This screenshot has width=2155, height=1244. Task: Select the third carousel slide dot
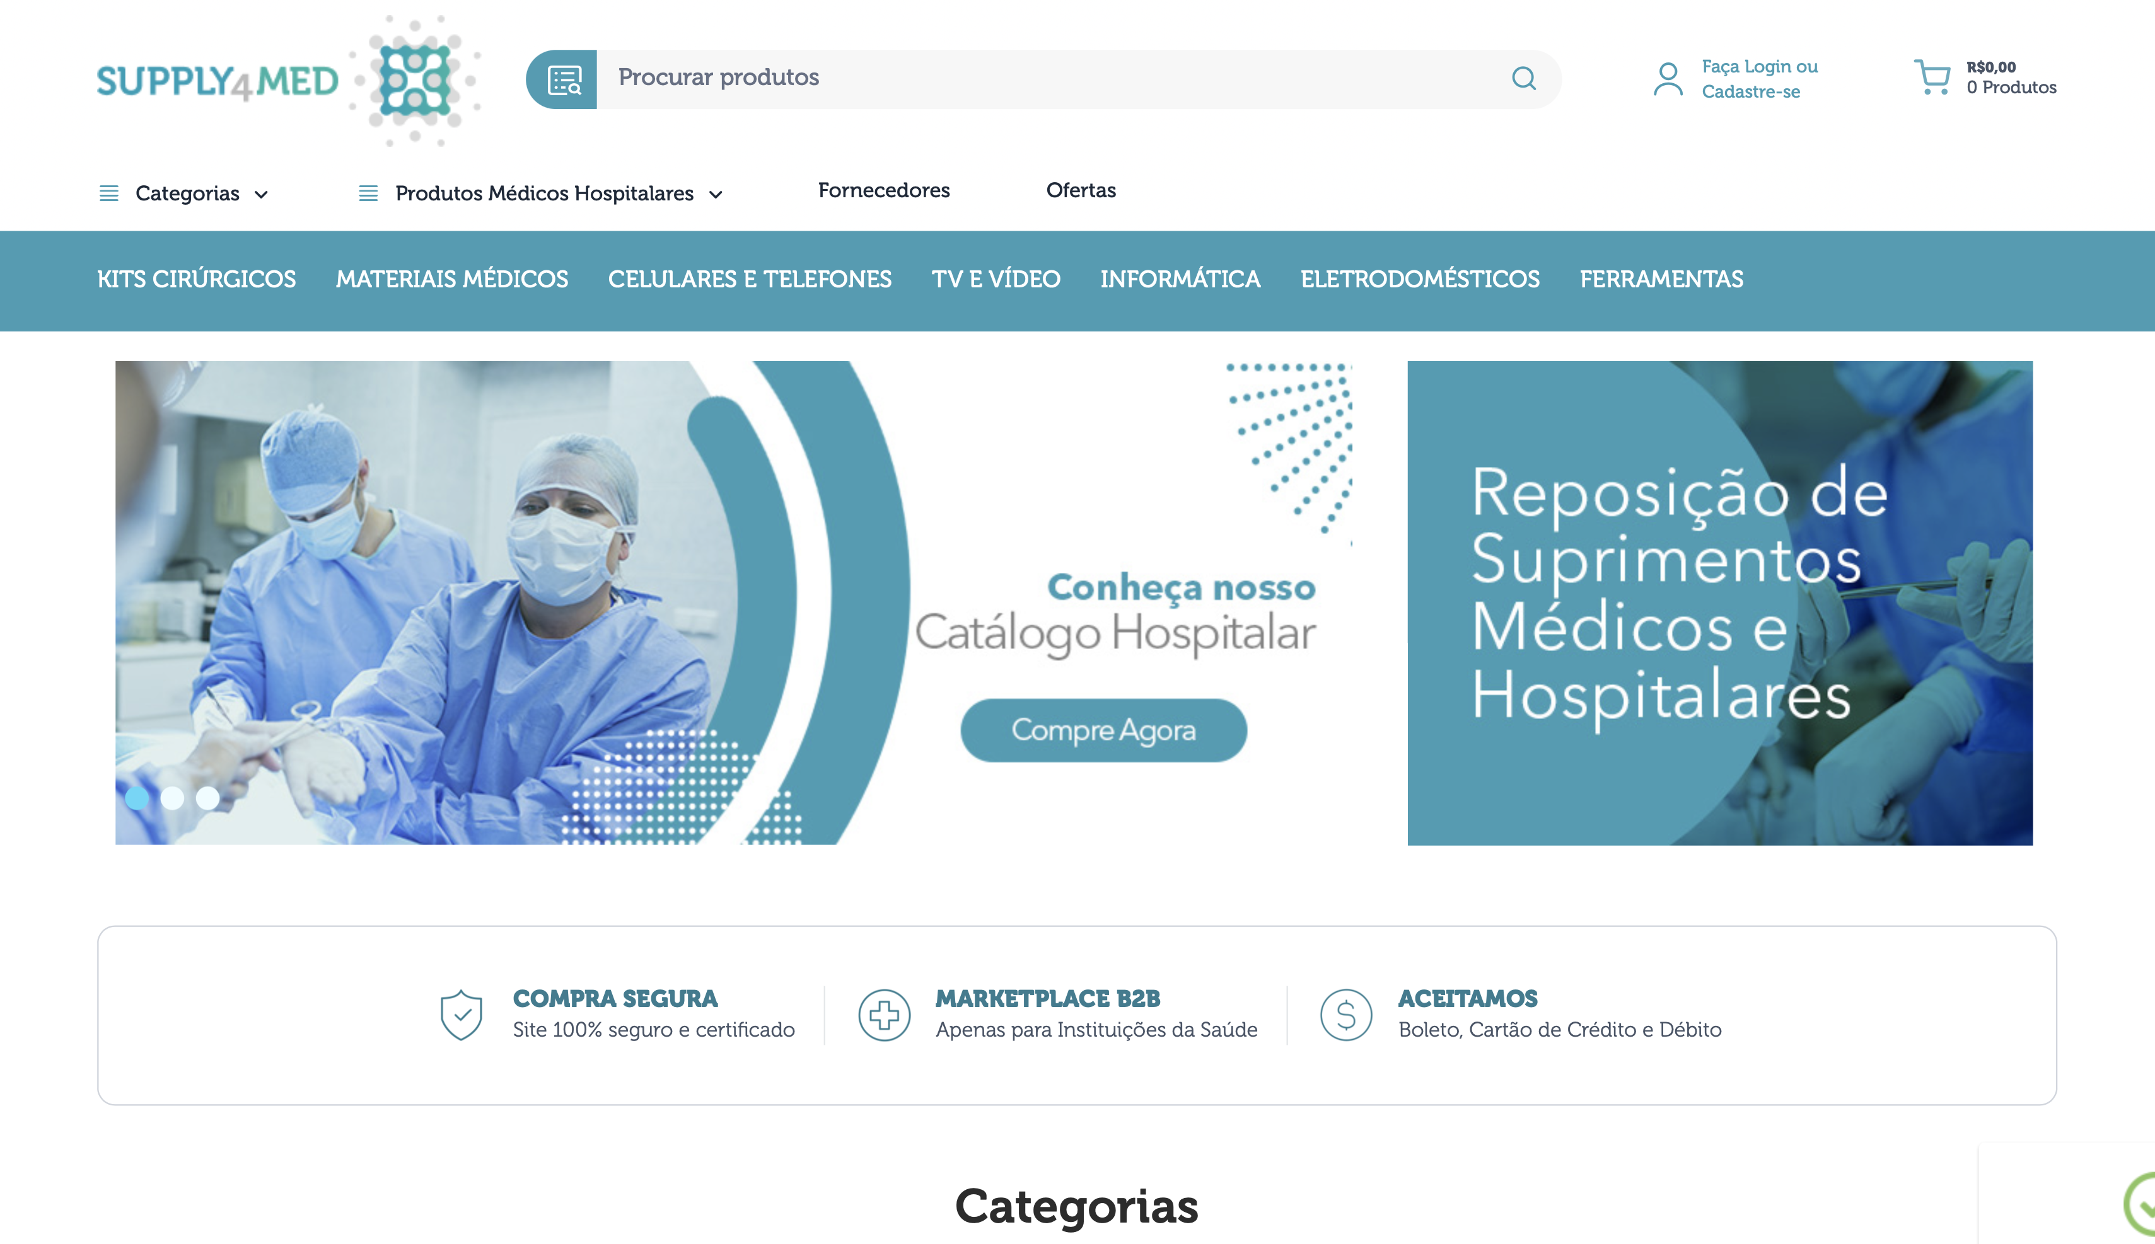(x=207, y=798)
